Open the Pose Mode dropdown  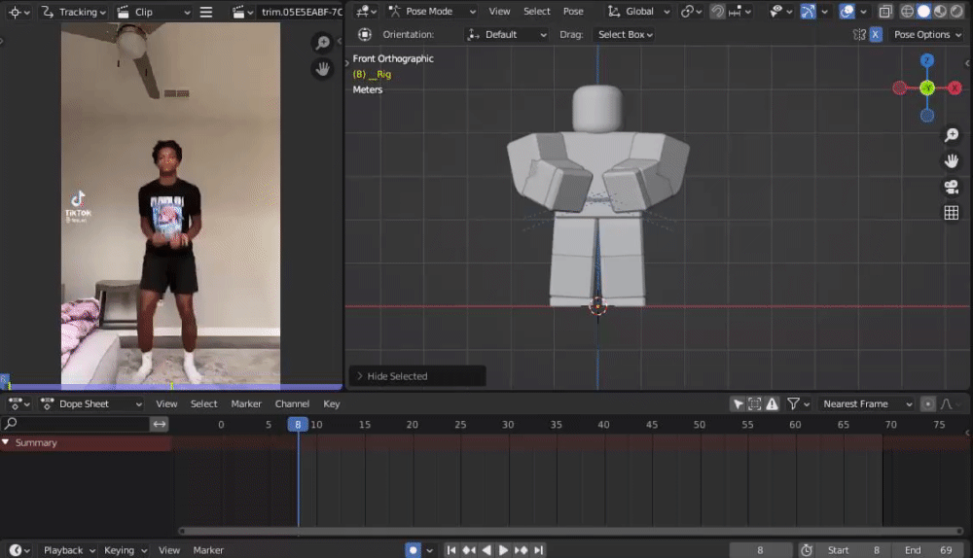(x=430, y=12)
